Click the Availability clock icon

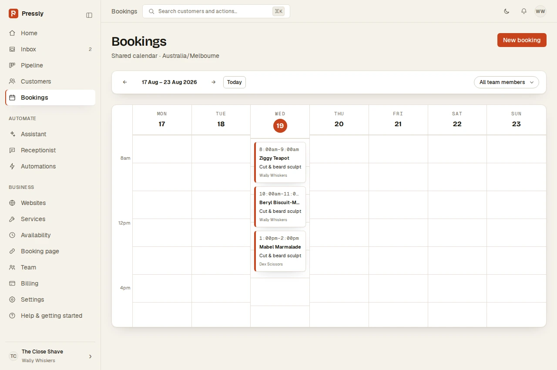(12, 235)
